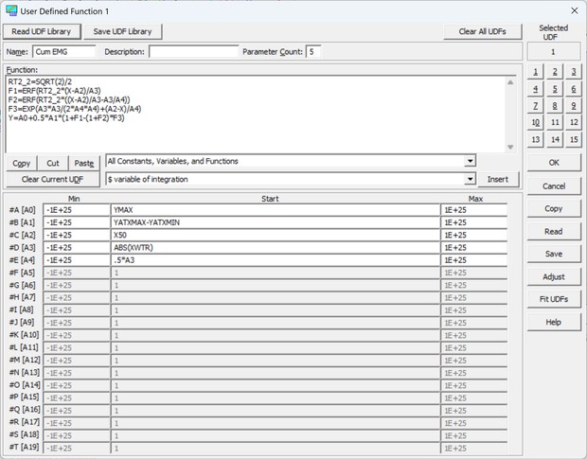Click the Cancel button
587x459 pixels.
click(x=554, y=185)
